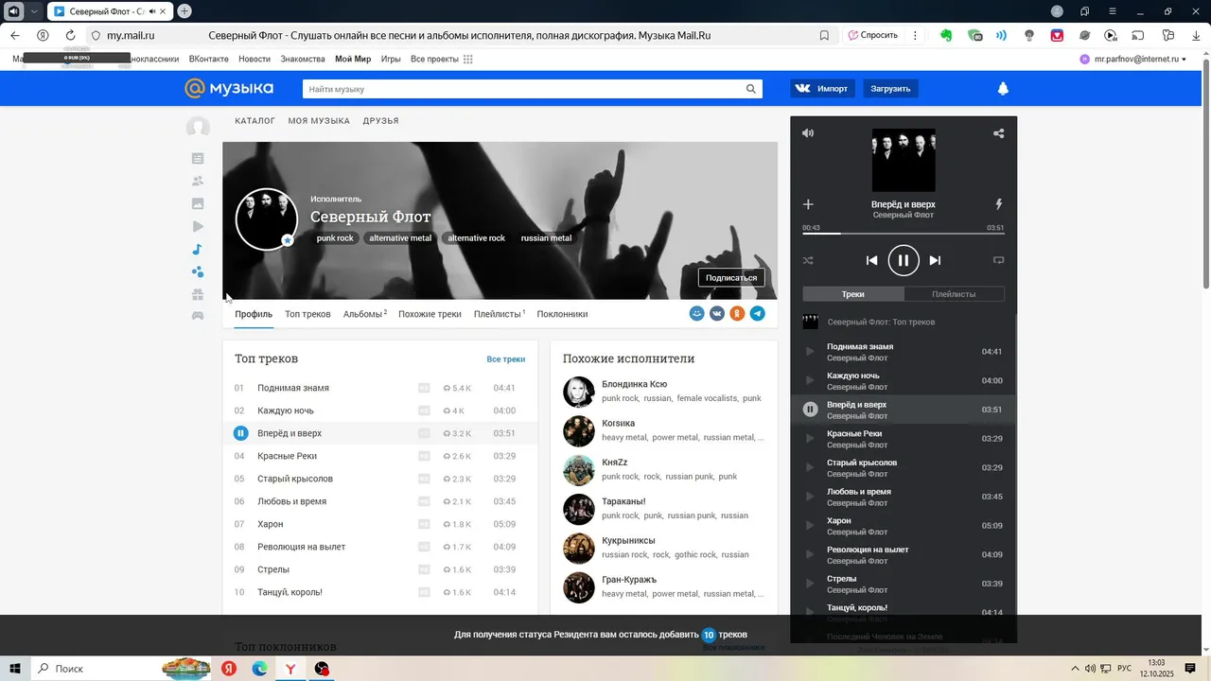Toggle shuffle in the player

(808, 260)
